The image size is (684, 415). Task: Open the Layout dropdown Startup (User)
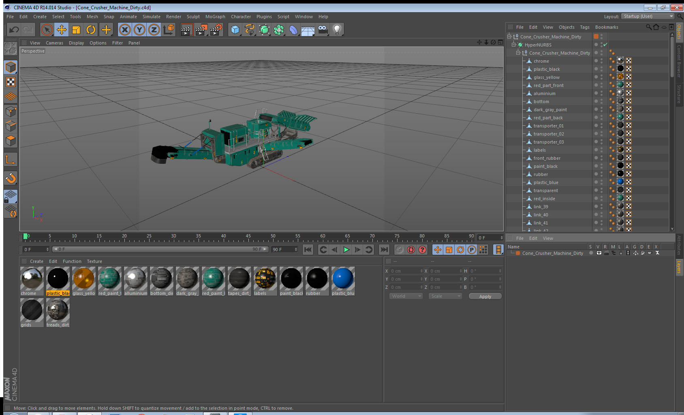(x=648, y=16)
